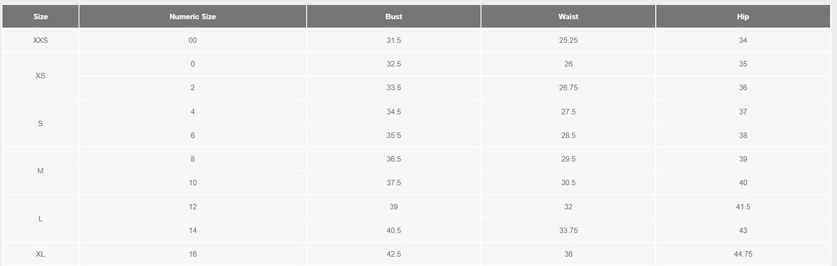The image size is (837, 266).
Task: Click the Size column header
Action: click(41, 17)
